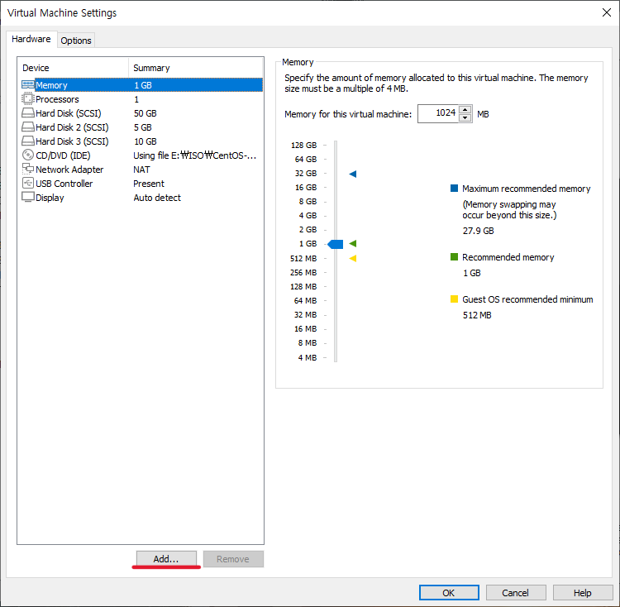Select the Memory row label

[x=51, y=85]
